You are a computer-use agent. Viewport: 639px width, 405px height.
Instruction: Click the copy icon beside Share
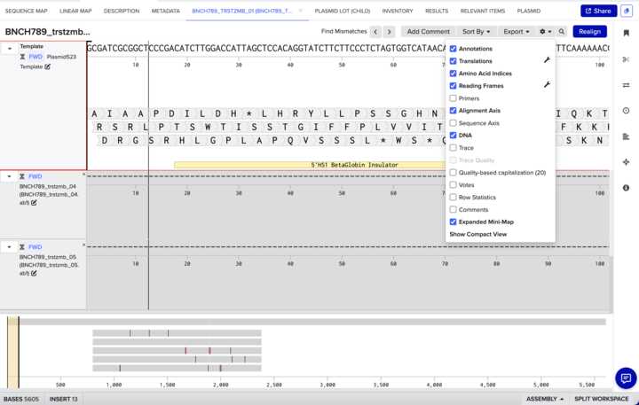pos(627,11)
